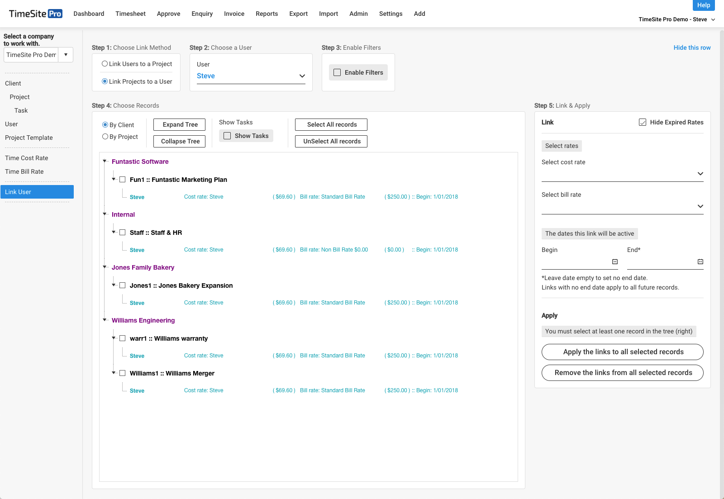This screenshot has width=724, height=499.
Task: Click the Help button
Action: tap(704, 5)
